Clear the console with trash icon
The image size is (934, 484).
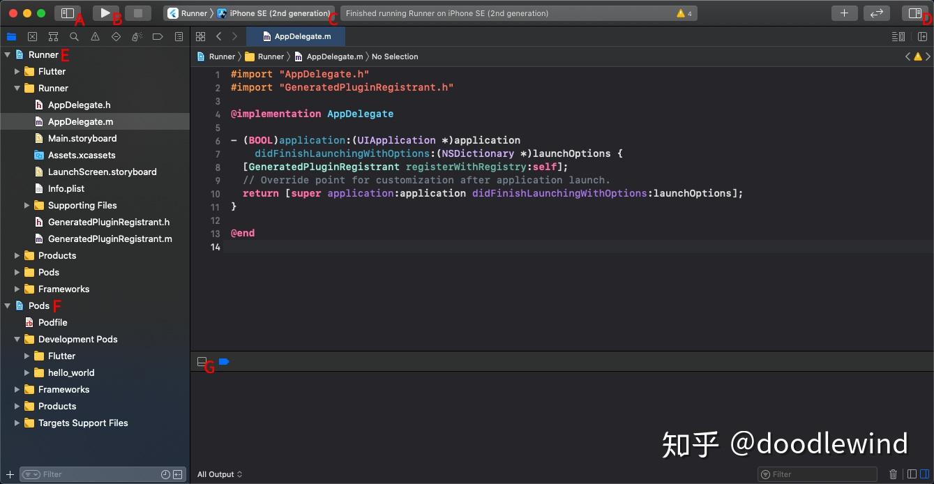click(894, 474)
